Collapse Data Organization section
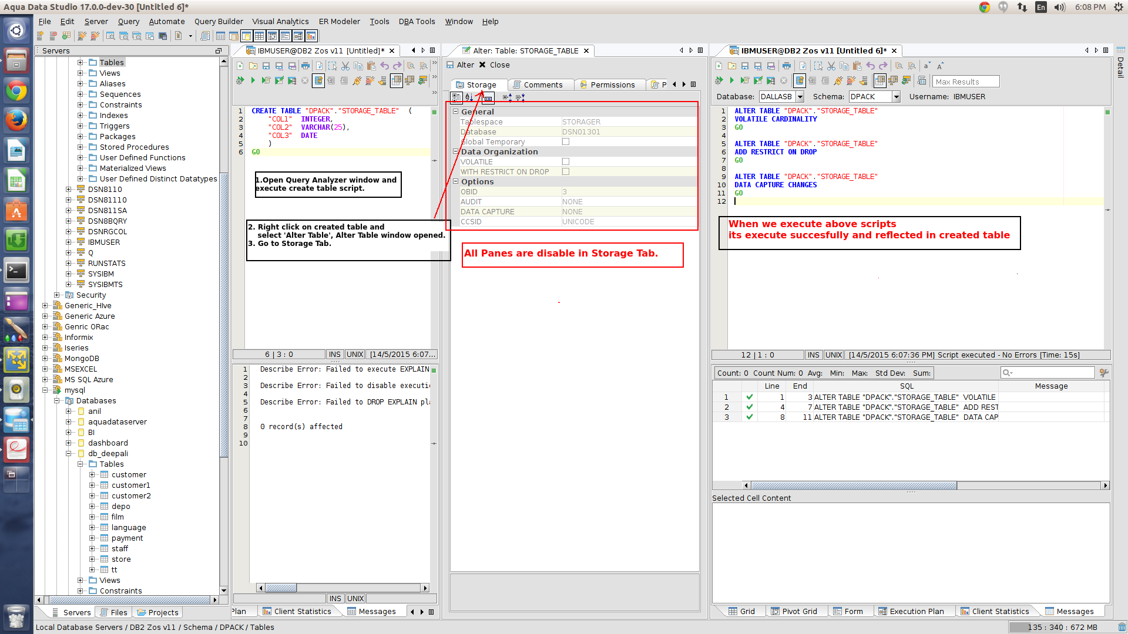 455,151
